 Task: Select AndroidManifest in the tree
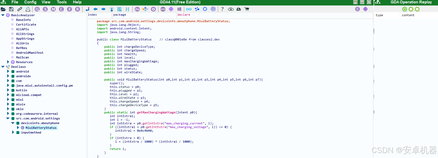[30, 53]
